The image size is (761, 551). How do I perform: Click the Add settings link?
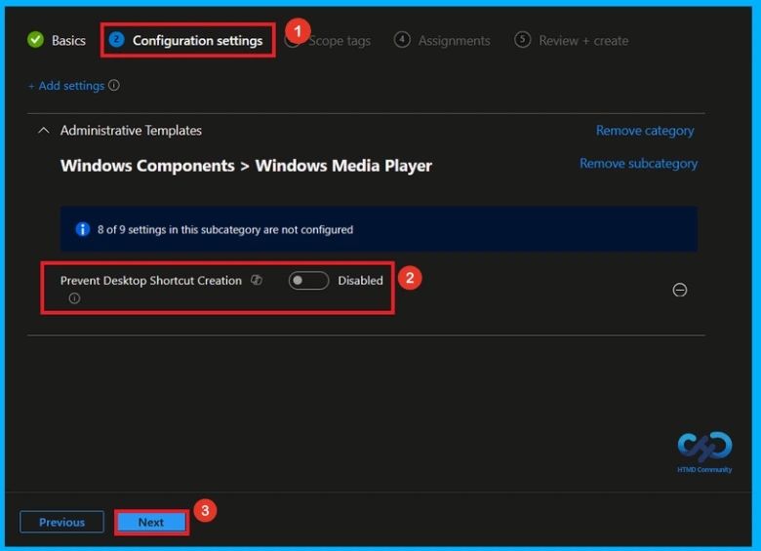click(x=66, y=86)
